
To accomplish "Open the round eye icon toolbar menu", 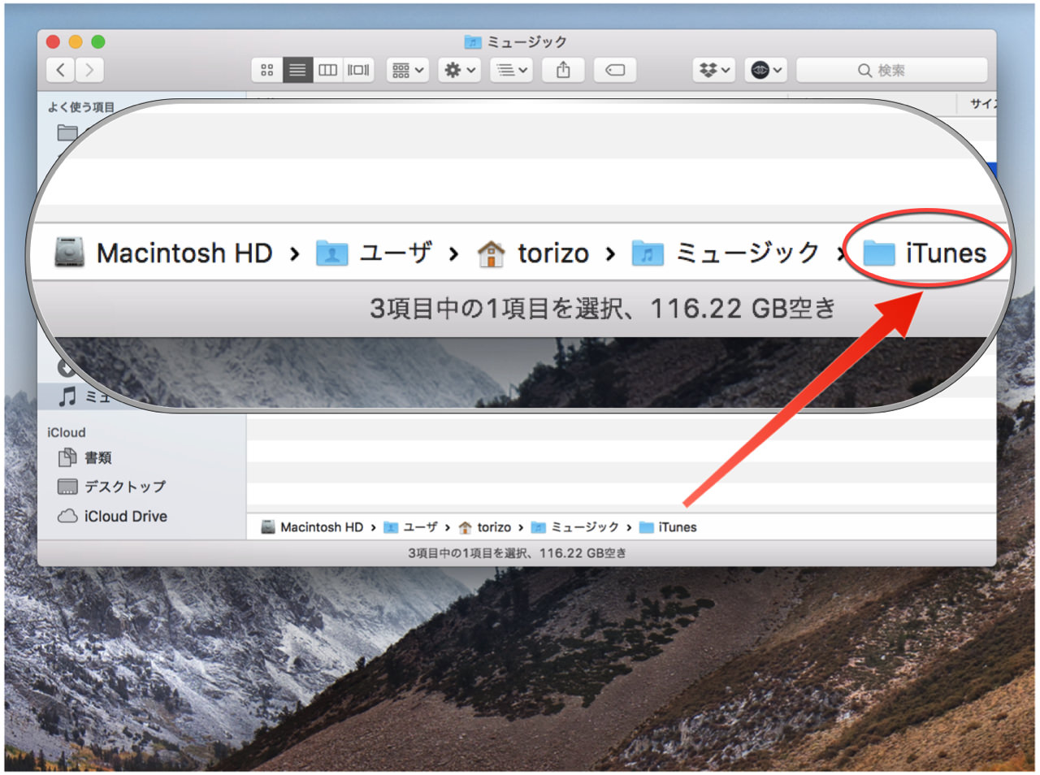I will [766, 70].
